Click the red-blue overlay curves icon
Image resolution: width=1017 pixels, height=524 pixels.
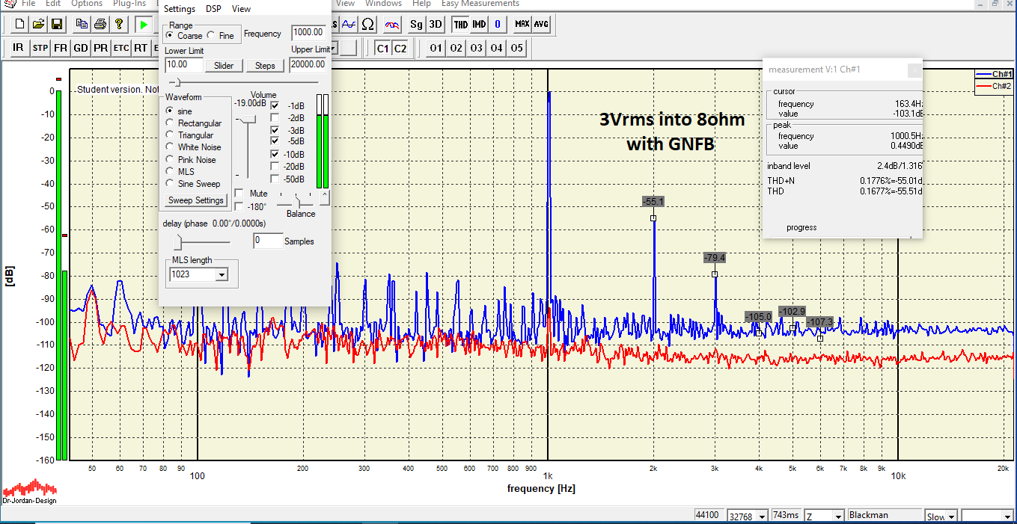coord(392,25)
